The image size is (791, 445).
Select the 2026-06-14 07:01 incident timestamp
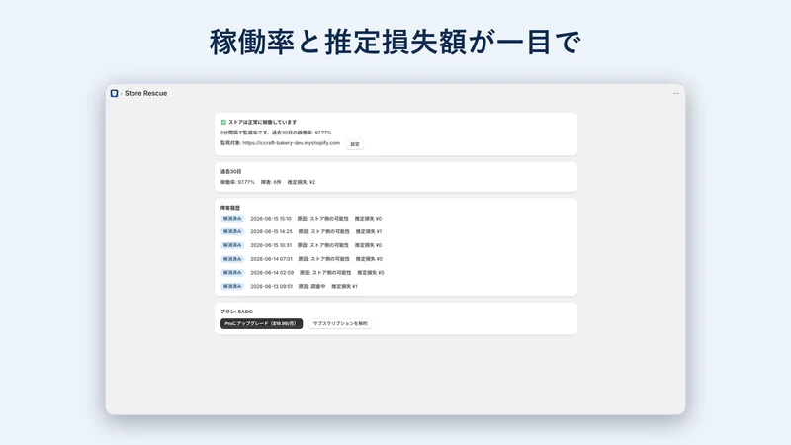coord(271,259)
